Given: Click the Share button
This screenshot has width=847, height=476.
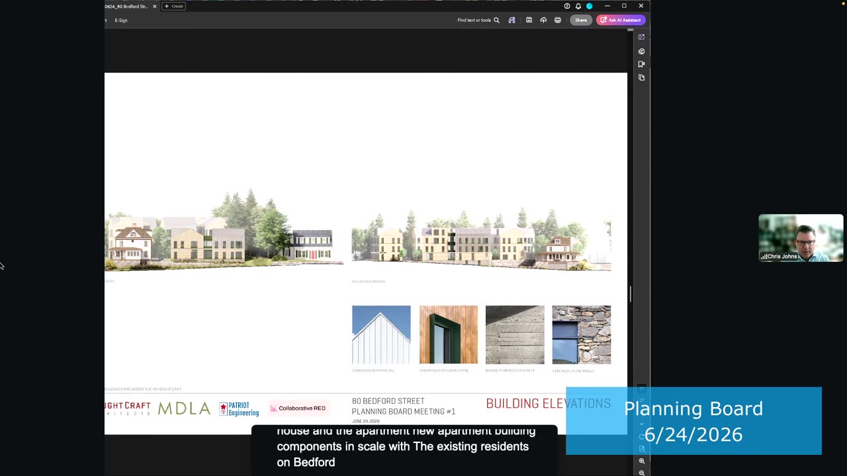Looking at the screenshot, I should pos(581,20).
